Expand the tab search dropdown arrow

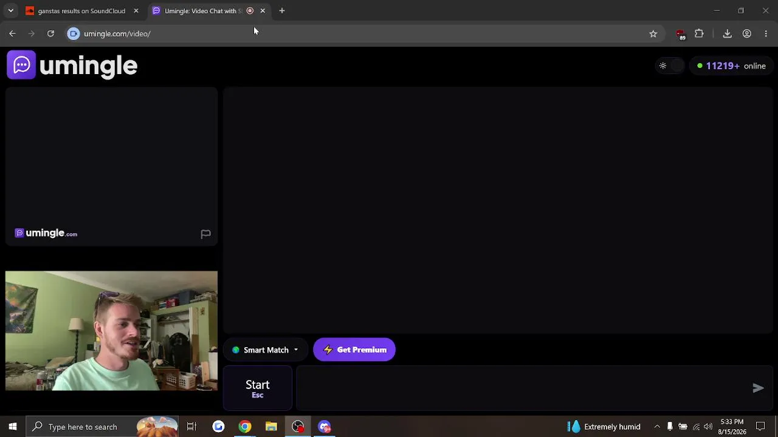pos(10,11)
